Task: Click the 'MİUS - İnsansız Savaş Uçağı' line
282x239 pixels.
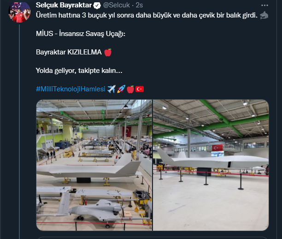Action: click(81, 34)
